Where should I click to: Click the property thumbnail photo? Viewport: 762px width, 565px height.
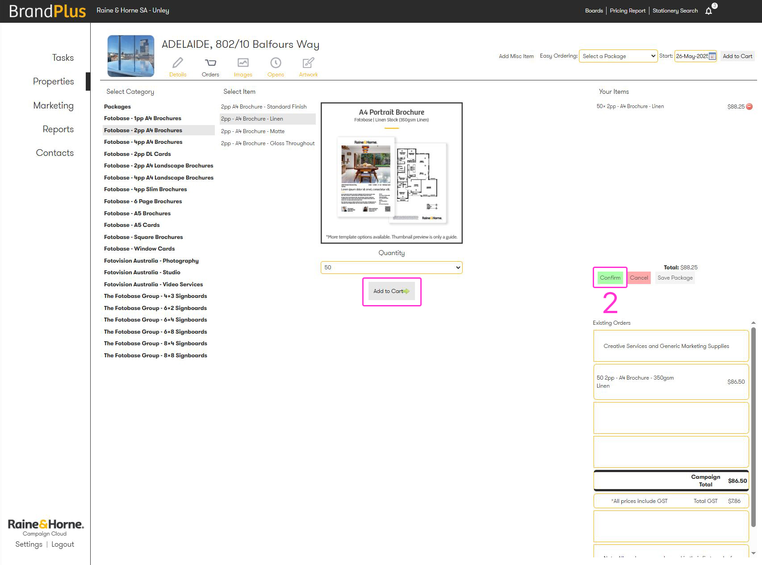(131, 56)
